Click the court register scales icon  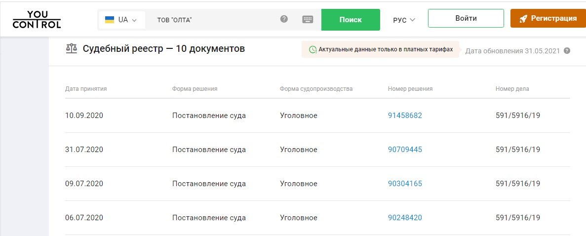[72, 49]
